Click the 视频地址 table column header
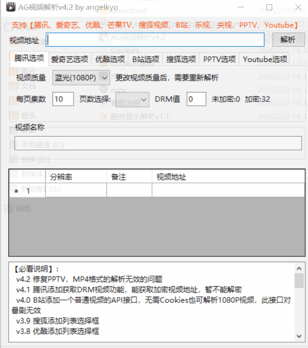 [228, 177]
